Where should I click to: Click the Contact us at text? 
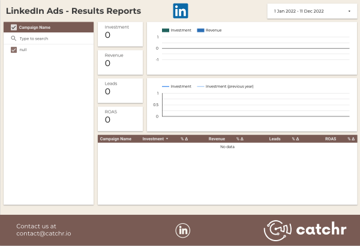36,226
